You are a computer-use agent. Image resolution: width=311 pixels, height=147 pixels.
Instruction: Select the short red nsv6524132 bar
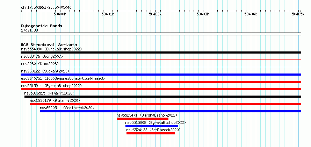[x=151, y=133]
